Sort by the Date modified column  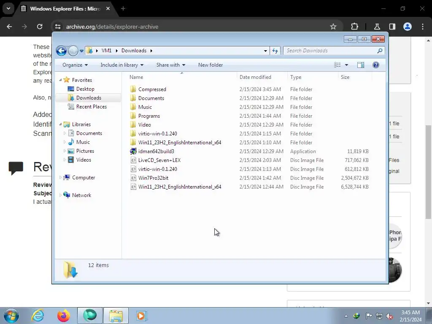pyautogui.click(x=262, y=77)
